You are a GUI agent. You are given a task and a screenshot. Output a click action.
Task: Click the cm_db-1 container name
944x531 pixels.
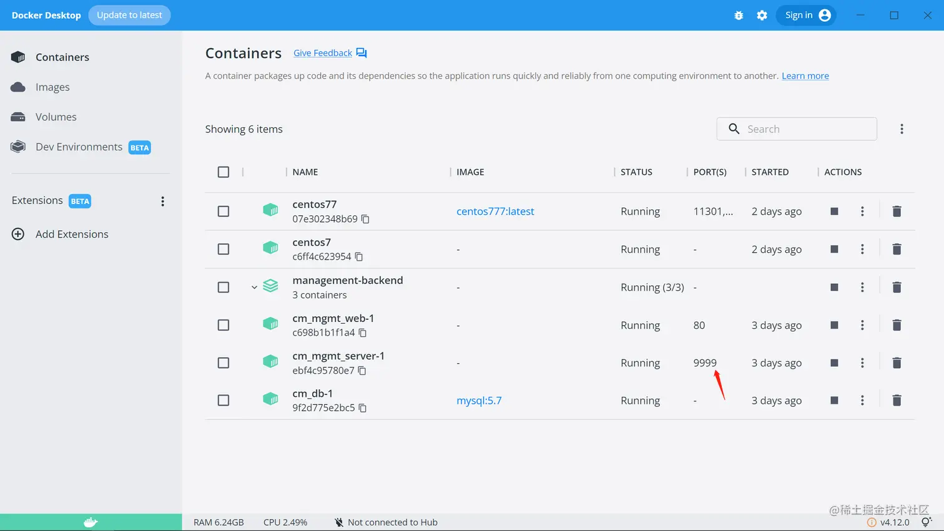[313, 394]
